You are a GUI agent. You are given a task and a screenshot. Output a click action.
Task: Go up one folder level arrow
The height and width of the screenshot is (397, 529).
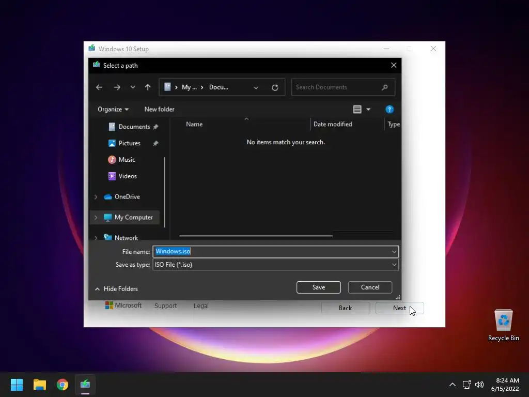click(148, 87)
